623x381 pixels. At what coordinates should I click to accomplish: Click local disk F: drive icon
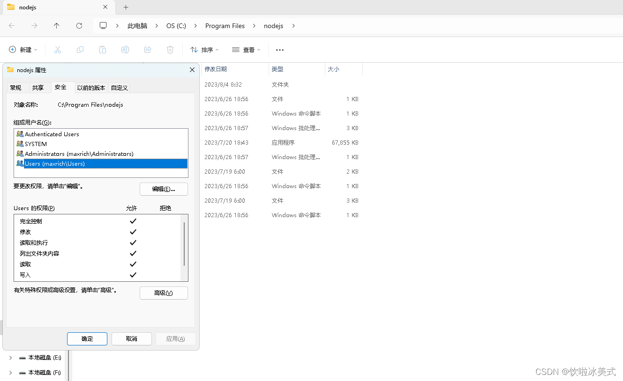click(23, 373)
